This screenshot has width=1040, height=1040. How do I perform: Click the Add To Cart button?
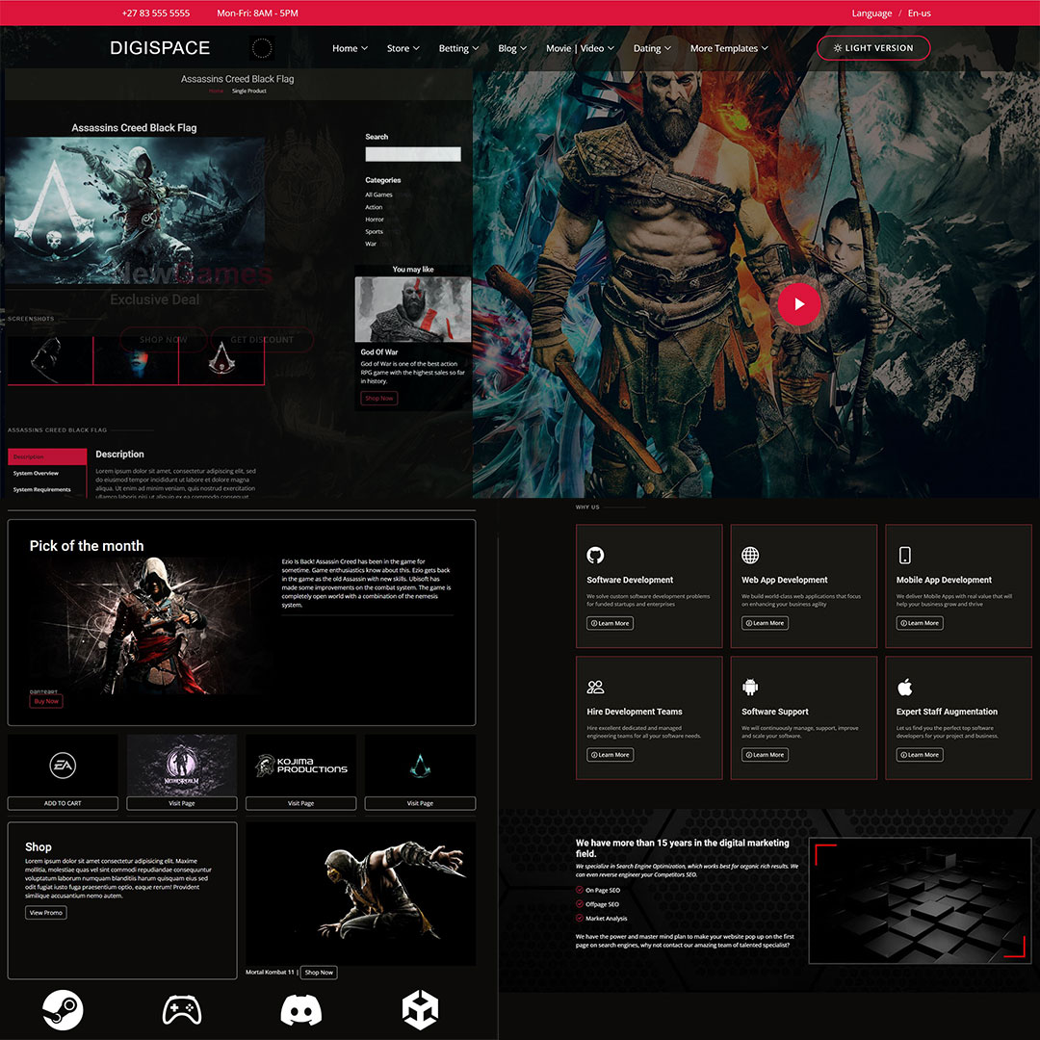tap(63, 803)
